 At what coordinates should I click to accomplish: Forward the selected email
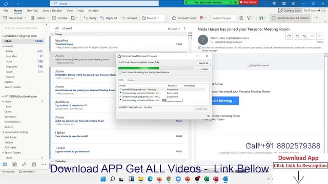click(x=129, y=18)
